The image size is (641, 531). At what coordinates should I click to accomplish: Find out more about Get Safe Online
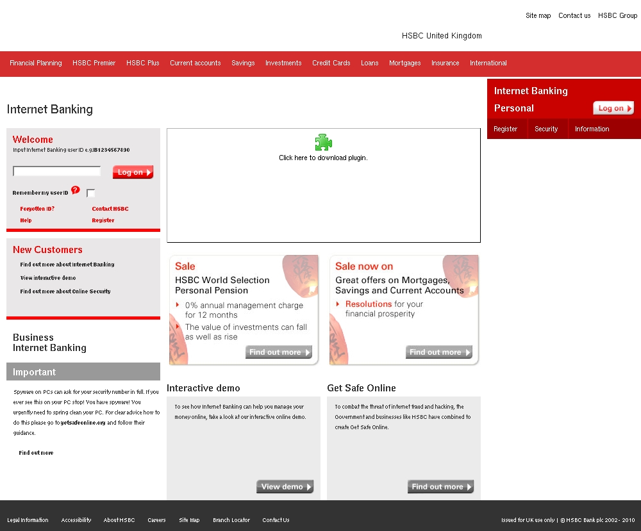point(441,486)
